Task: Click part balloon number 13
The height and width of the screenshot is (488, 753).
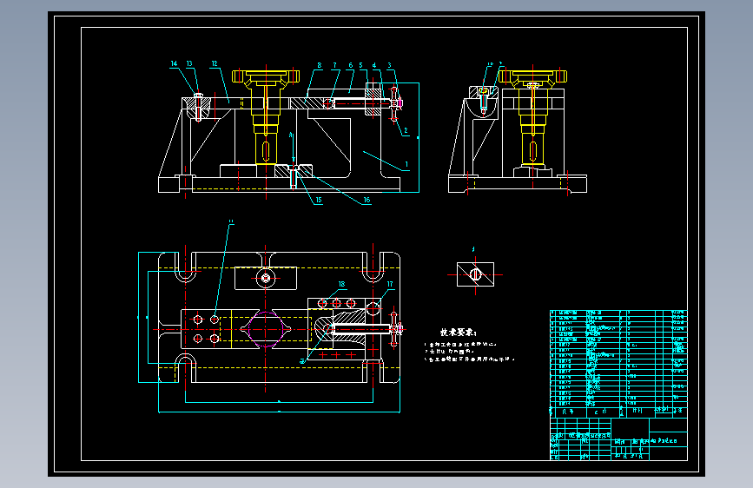Action: (x=189, y=63)
